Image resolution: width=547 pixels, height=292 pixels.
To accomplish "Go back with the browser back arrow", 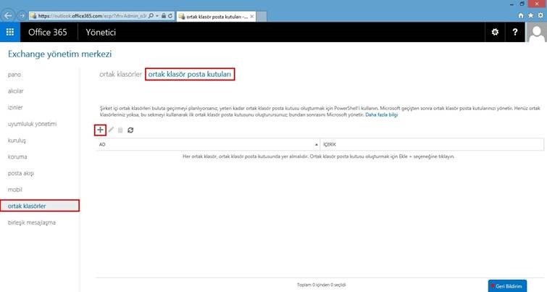I will coord(8,16).
